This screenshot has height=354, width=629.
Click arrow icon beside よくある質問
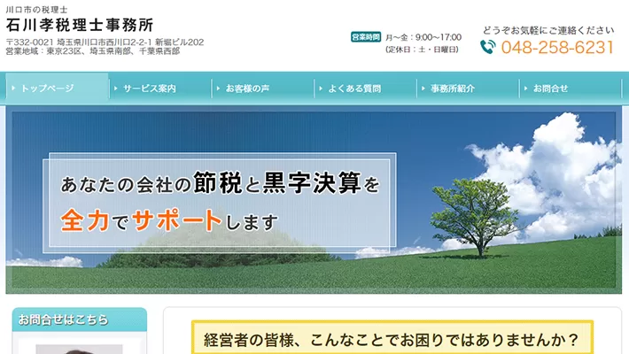(321, 88)
